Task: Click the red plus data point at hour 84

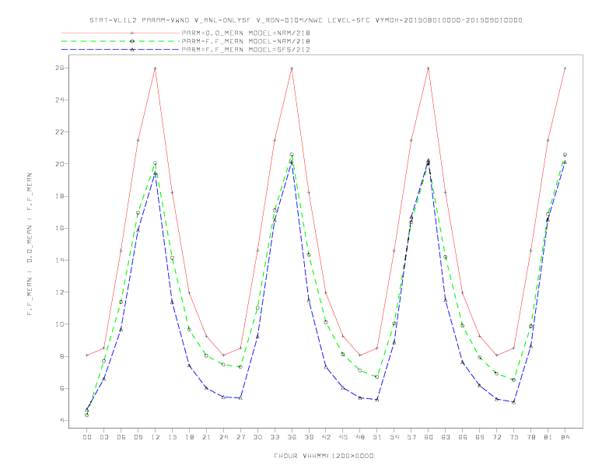Action: tap(565, 68)
